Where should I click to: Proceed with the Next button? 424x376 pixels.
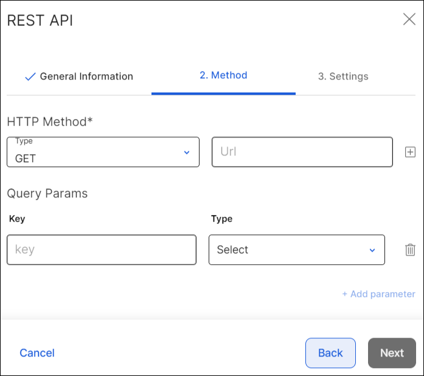(392, 353)
